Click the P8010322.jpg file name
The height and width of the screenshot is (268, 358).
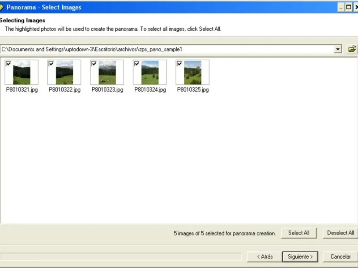[64, 90]
